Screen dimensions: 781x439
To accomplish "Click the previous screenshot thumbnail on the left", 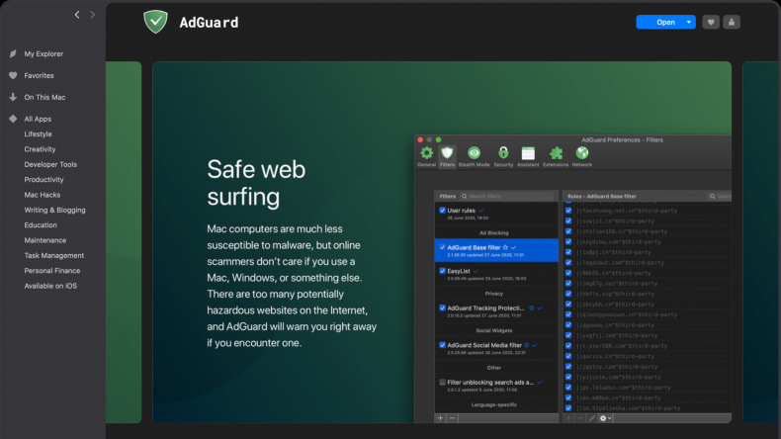I will tap(124, 242).
